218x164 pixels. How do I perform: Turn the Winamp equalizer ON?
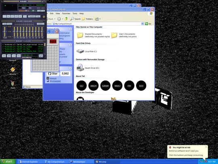tap(4, 24)
